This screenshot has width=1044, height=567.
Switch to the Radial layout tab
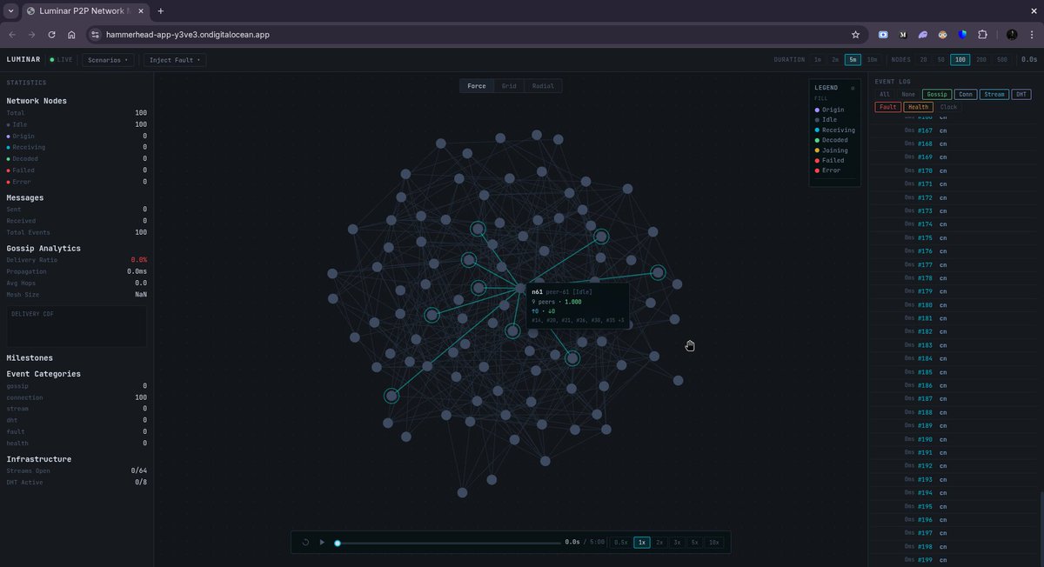(543, 86)
